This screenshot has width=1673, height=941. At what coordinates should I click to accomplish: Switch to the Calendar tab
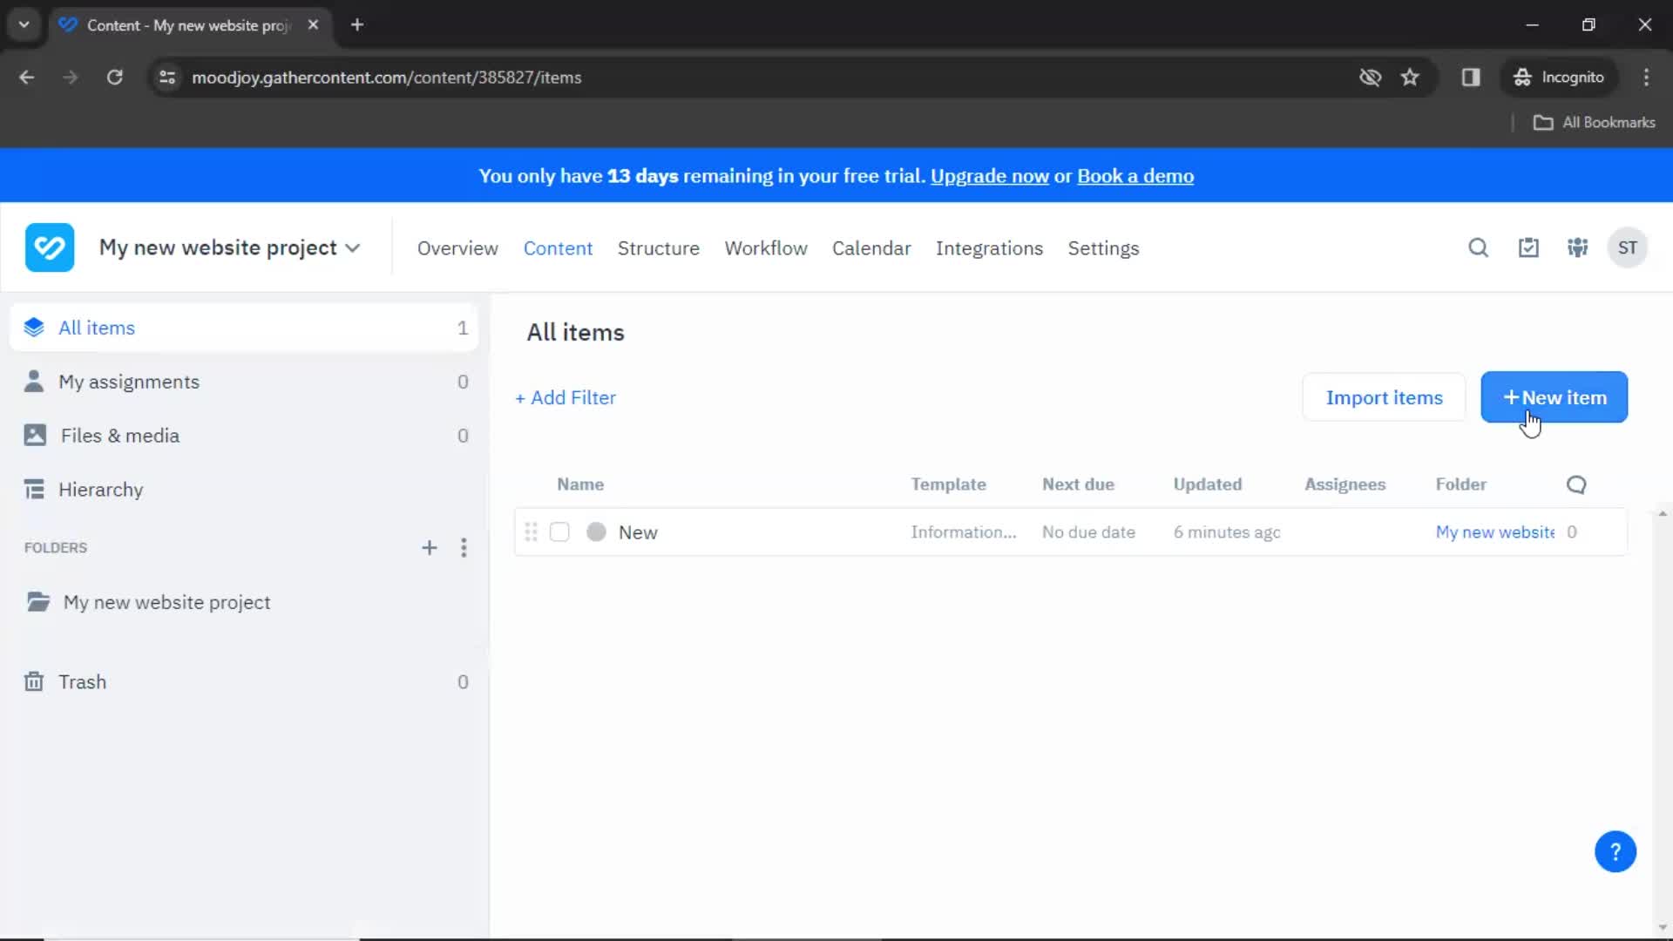tap(871, 248)
